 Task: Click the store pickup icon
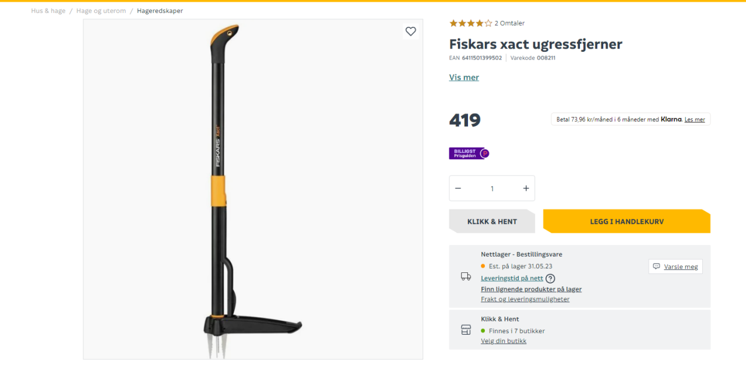[x=466, y=330]
